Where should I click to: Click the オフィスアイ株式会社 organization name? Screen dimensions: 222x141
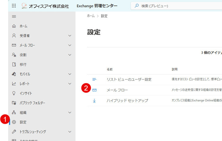click(x=49, y=6)
